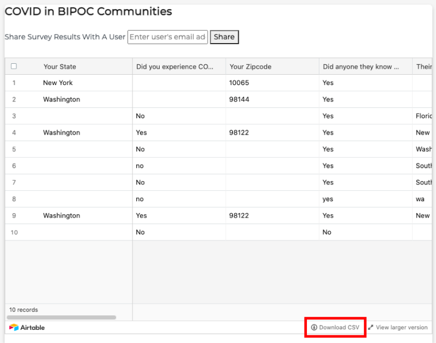436x343 pixels.
Task: Click the COVID experience cell in row 9
Action: (x=179, y=215)
